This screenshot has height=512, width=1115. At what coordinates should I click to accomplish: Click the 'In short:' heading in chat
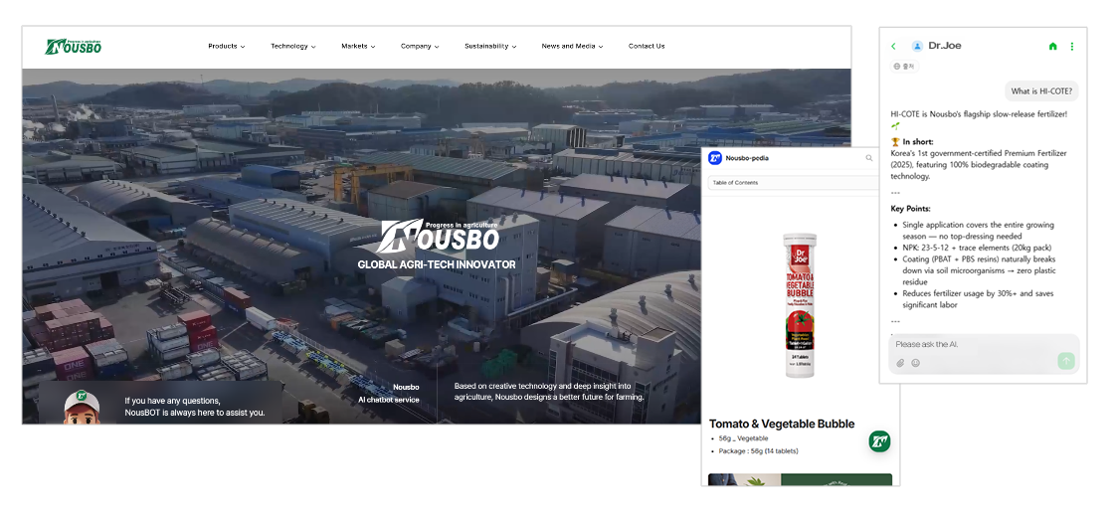918,141
